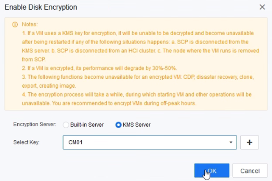Click note 4 about the encryption process duration
This screenshot has width=272, height=181.
pyautogui.click(x=136, y=94)
